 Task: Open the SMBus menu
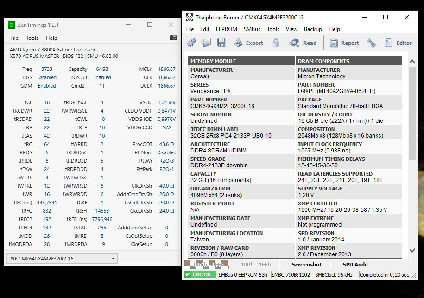click(x=252, y=29)
